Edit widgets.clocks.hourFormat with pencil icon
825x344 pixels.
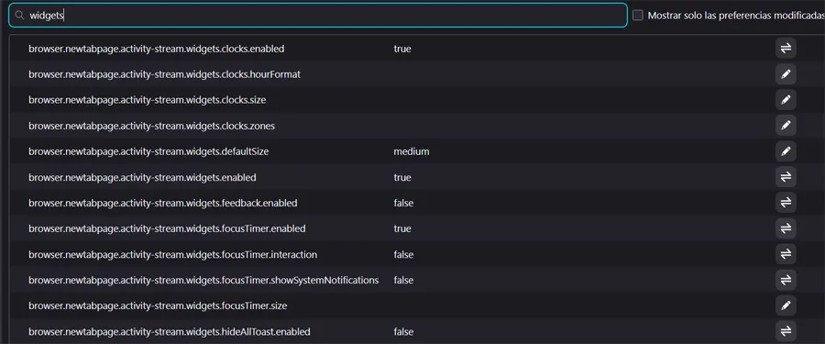[x=786, y=74]
